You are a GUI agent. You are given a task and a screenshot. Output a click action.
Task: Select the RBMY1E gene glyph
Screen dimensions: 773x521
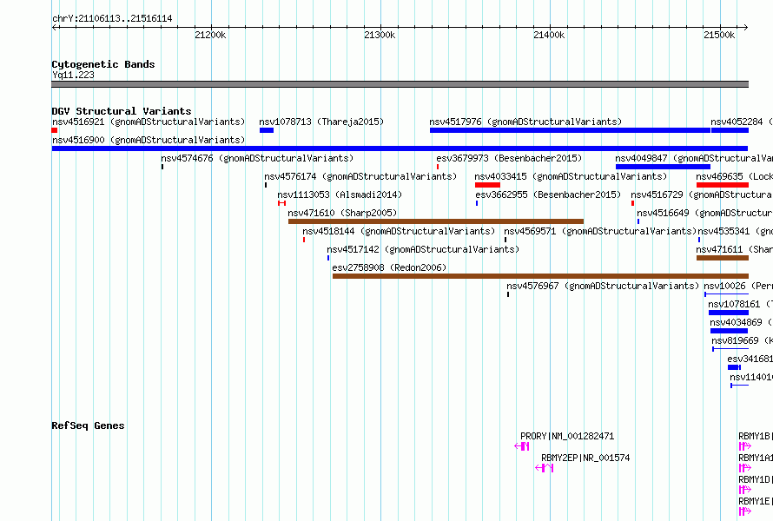coord(745,511)
